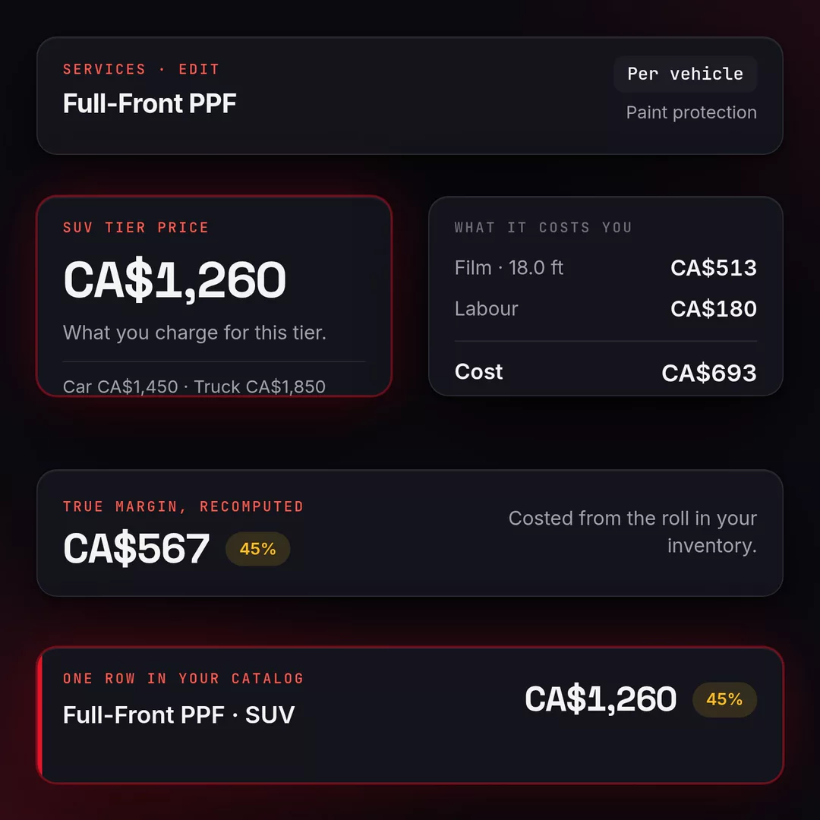The image size is (820, 820).
Task: Click the Per vehicle pill badge
Action: point(685,74)
